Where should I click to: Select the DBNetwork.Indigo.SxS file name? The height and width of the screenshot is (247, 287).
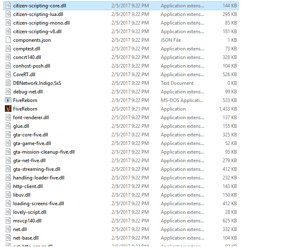pos(37,83)
